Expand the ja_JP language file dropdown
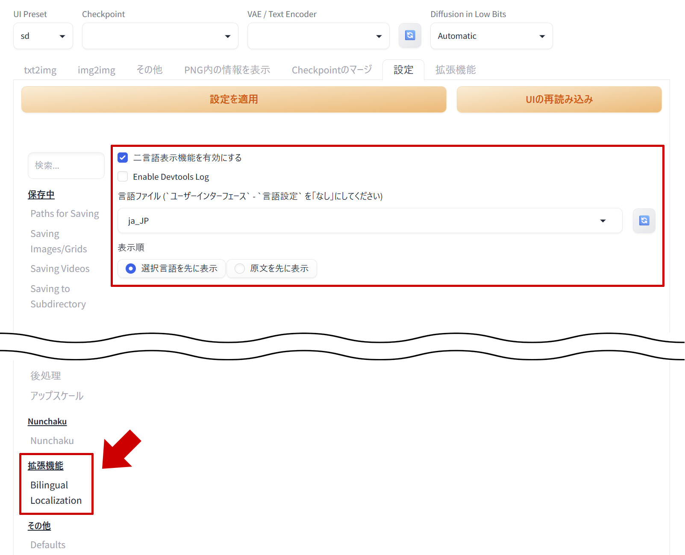Image resolution: width=685 pixels, height=555 pixels. (370, 221)
